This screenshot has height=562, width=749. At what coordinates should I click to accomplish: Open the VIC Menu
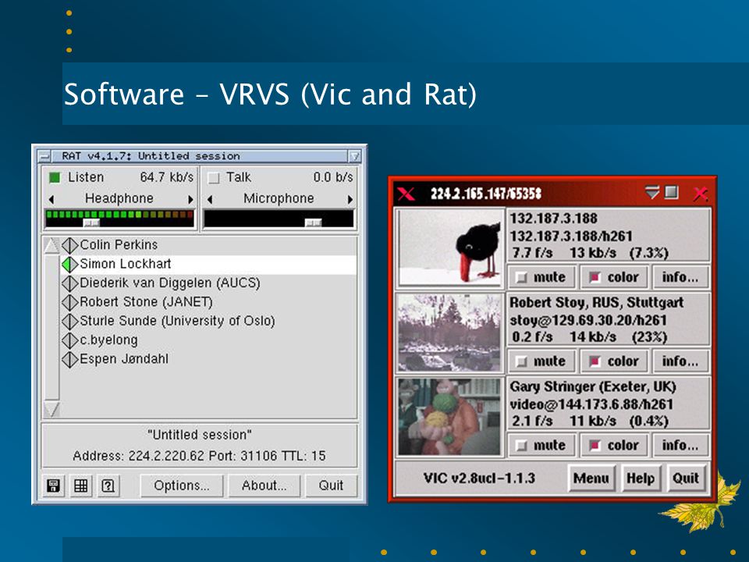(591, 478)
